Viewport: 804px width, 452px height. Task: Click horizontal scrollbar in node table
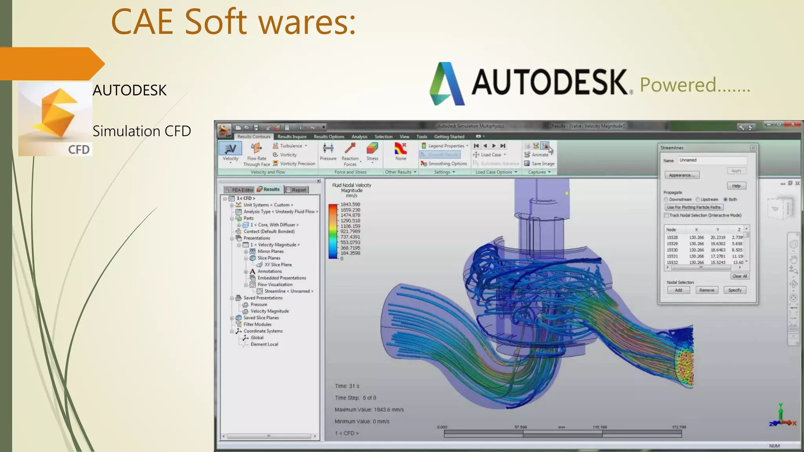coord(702,267)
